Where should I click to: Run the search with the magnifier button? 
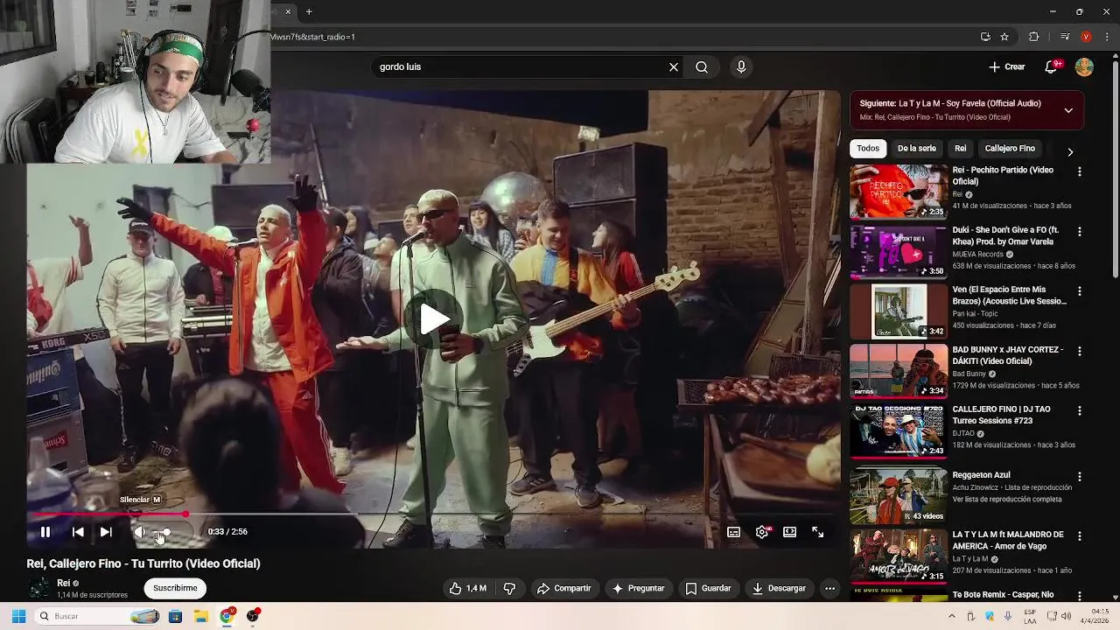(x=702, y=67)
